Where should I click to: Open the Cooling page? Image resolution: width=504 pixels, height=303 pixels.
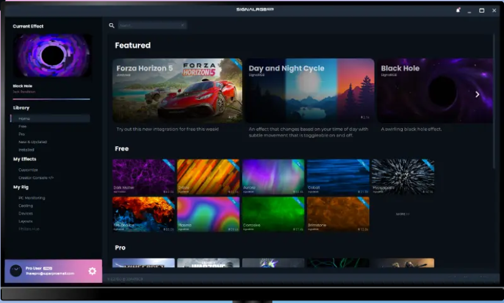[26, 205]
